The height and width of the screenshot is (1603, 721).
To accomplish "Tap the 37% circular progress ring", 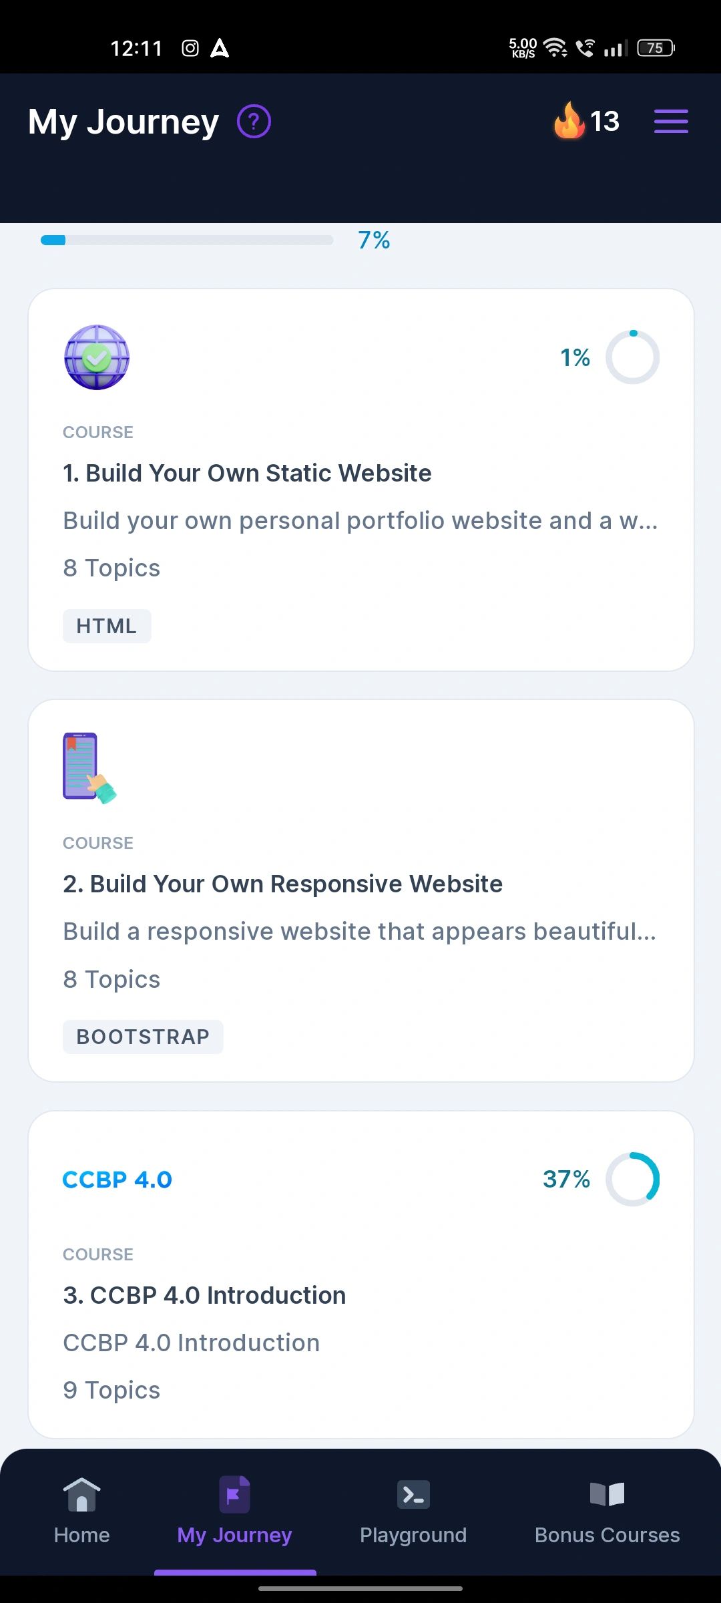I will (632, 1179).
